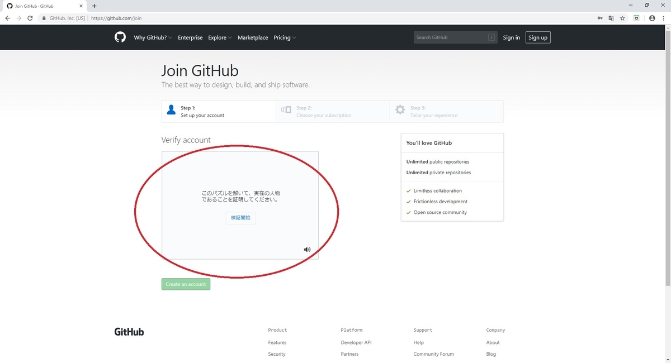This screenshot has width=671, height=363.
Task: Open Help footer link
Action: [419, 342]
